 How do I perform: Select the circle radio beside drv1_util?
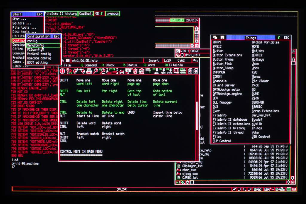pos(182,55)
